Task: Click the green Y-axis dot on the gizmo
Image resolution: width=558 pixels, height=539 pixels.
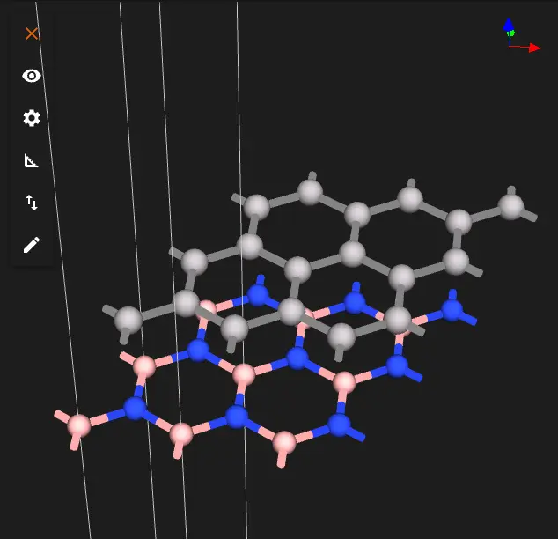Action: (x=510, y=33)
